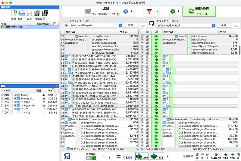Screen dimensions: 241x161
Task: Open comparison settings blue gear icon
Action: [125, 11]
